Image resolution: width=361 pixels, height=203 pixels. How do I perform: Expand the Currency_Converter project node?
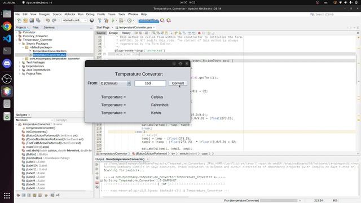pyautogui.click(x=16, y=36)
